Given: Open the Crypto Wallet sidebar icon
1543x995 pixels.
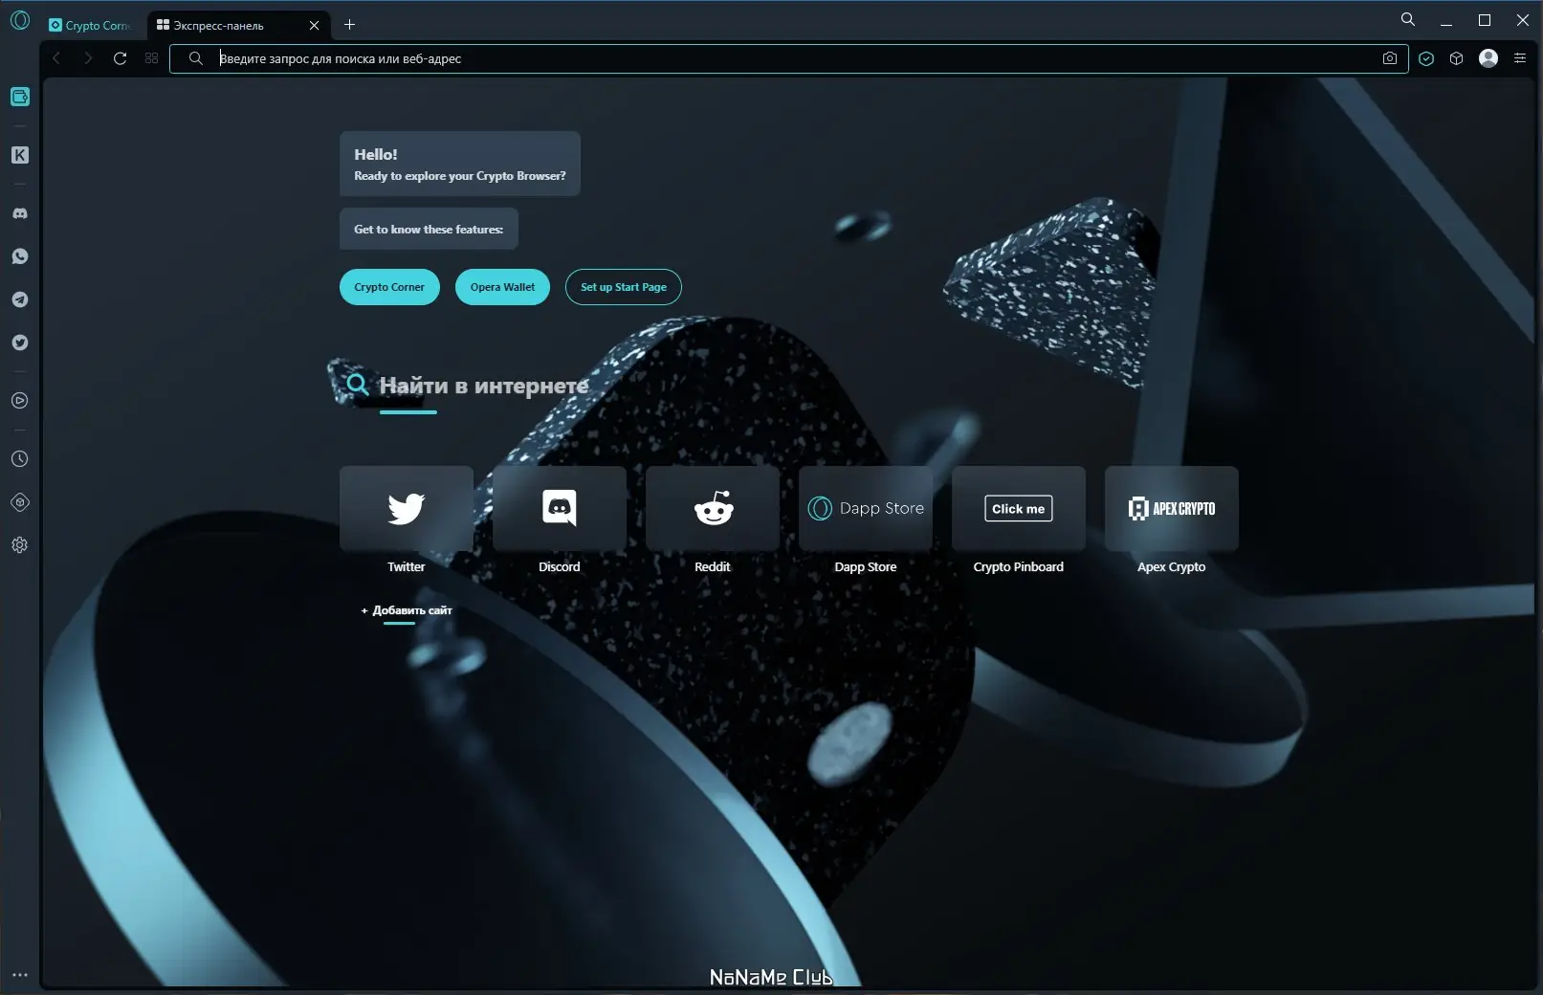Looking at the screenshot, I should [x=20, y=97].
